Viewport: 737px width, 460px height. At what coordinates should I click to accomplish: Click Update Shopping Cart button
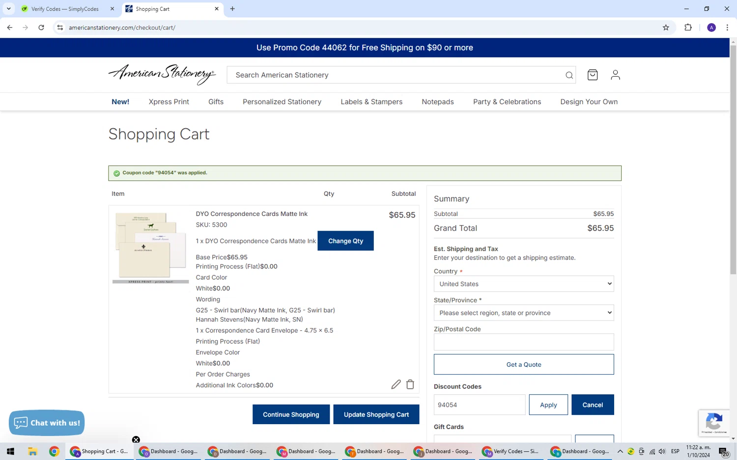tap(376, 414)
